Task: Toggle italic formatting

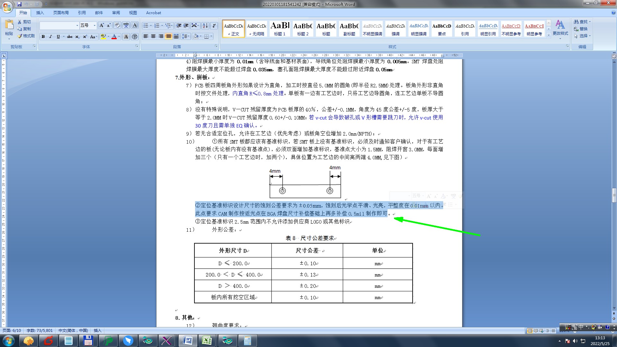Action: point(50,37)
